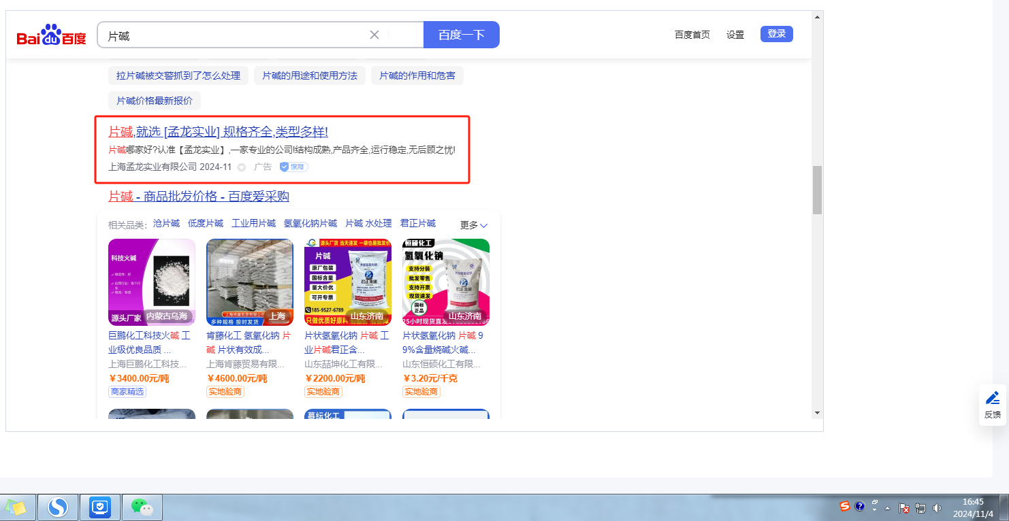1009x521 pixels.
Task: Expand the dropdown arrow beside 2024-11
Action: pyautogui.click(x=241, y=167)
